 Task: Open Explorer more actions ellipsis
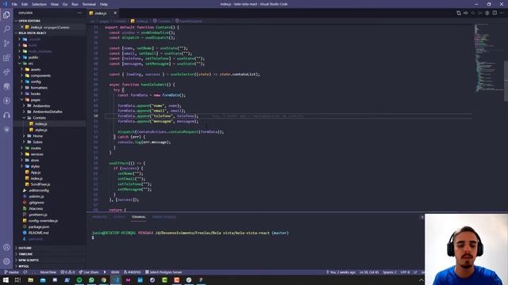pos(79,13)
